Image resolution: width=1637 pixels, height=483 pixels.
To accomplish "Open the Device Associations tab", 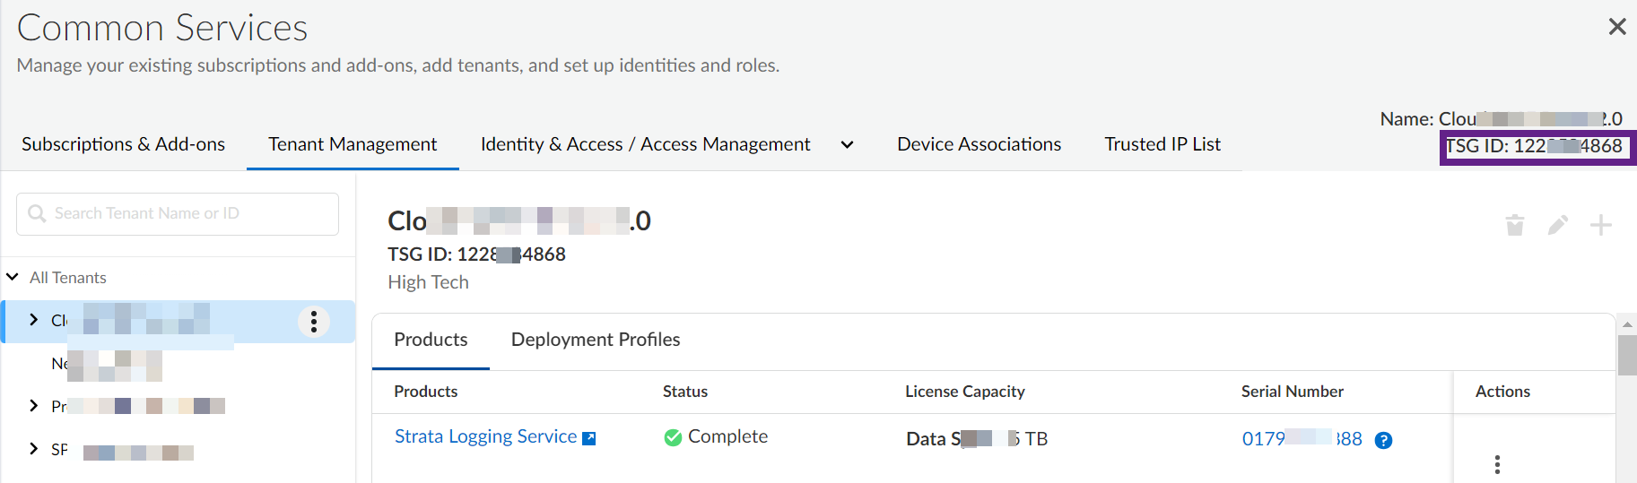I will [x=979, y=144].
